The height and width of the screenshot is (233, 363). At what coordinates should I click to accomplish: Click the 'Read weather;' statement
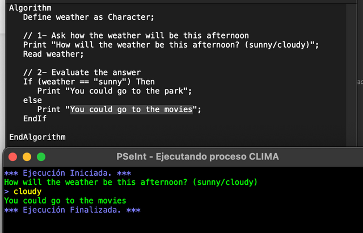point(53,54)
